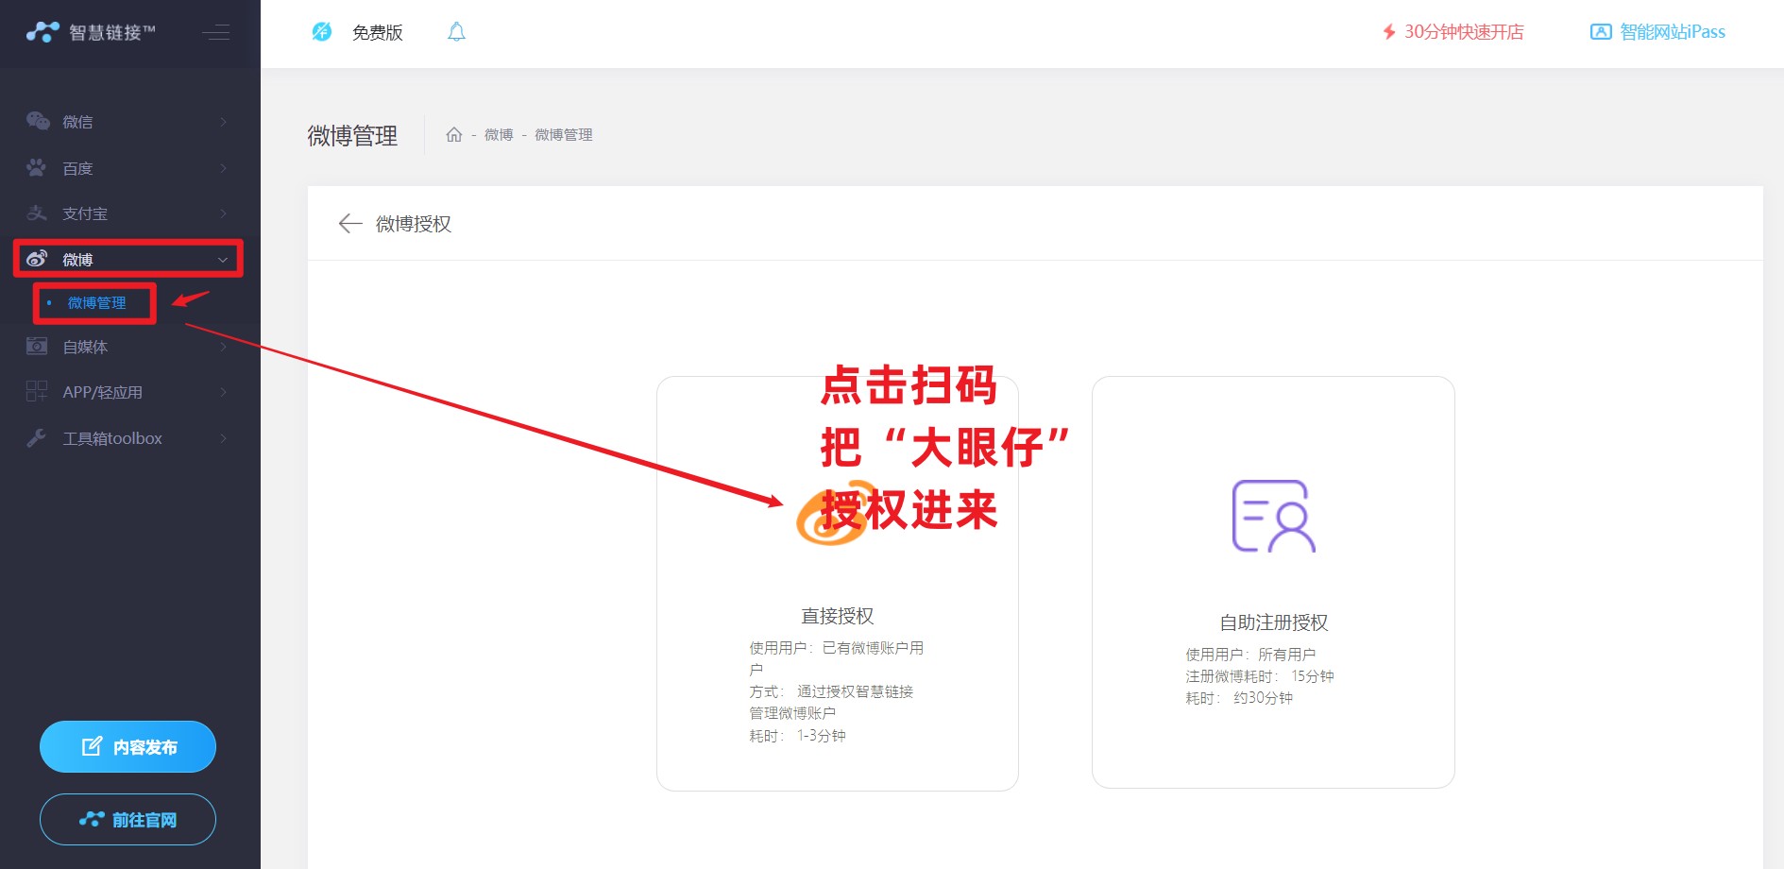Screen dimensions: 1784x869
Task: Click the user form icon in 自助注册授权 card
Action: pos(1274,517)
